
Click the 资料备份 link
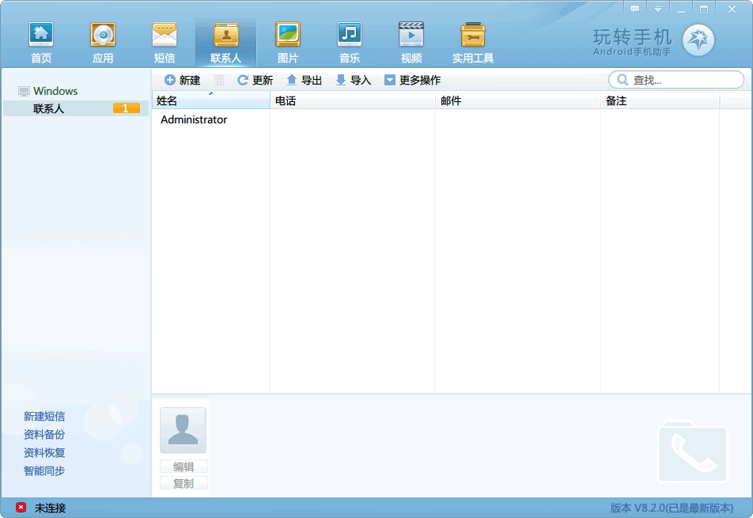44,434
